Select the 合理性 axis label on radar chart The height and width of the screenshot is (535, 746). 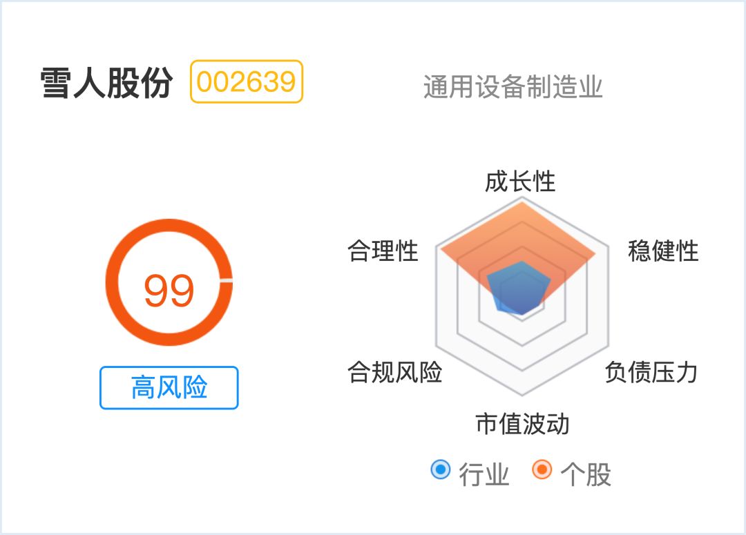tap(383, 253)
